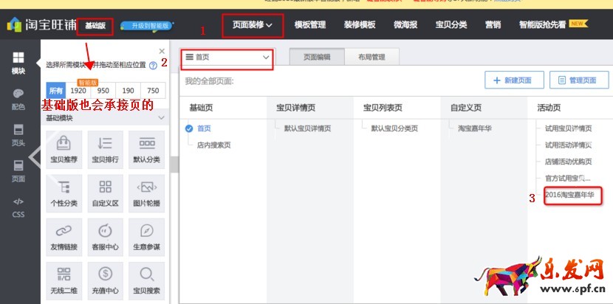Screen dimensions: 613x304
Task: Click the help question mark icon
Action: tap(154, 65)
